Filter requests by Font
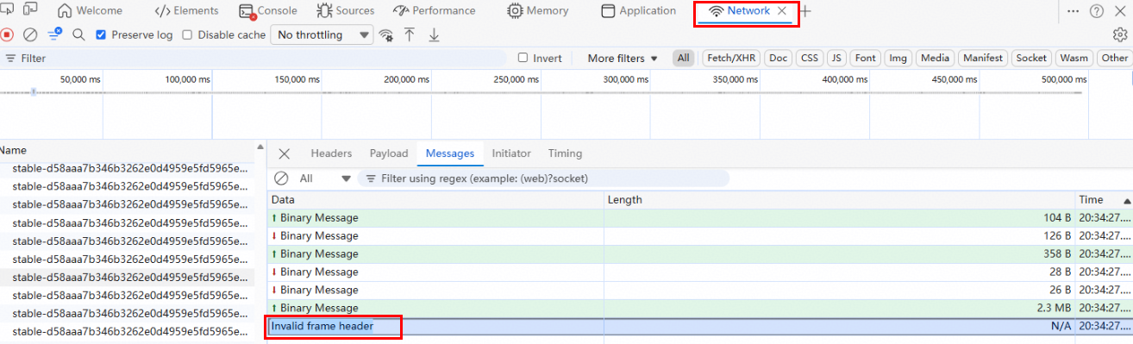 tap(866, 58)
